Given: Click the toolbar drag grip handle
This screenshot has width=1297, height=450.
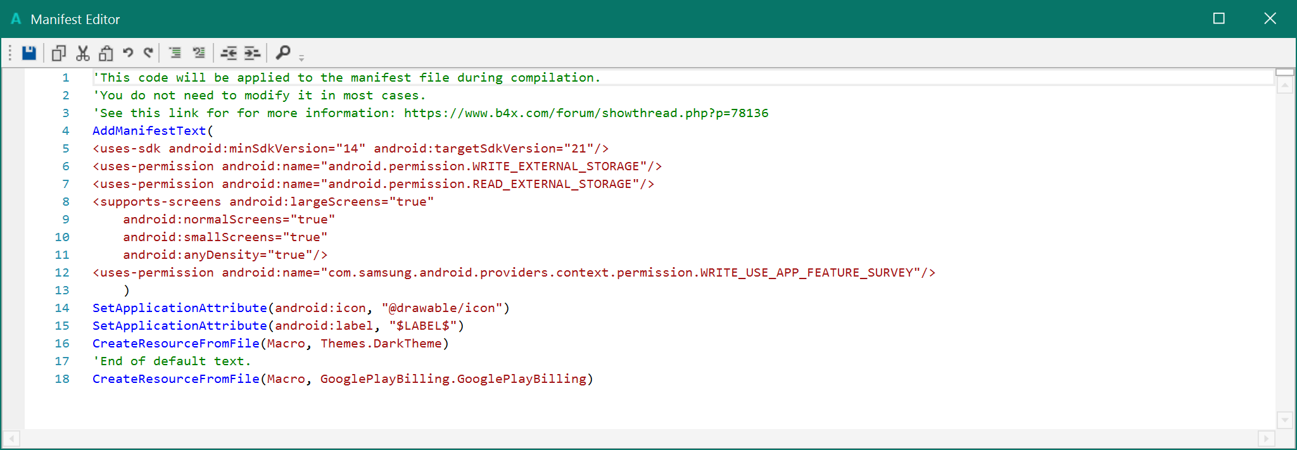Looking at the screenshot, I should 10,53.
